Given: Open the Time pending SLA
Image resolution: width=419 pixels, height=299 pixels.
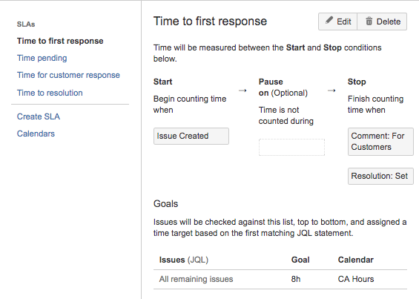Looking at the screenshot, I should pyautogui.click(x=42, y=58).
